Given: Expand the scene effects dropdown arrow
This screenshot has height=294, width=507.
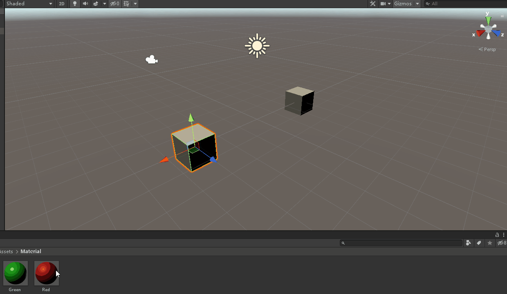Looking at the screenshot, I should pos(105,4).
